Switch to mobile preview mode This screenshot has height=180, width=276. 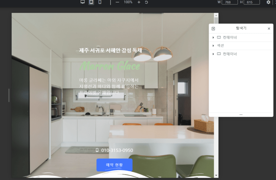100,2
